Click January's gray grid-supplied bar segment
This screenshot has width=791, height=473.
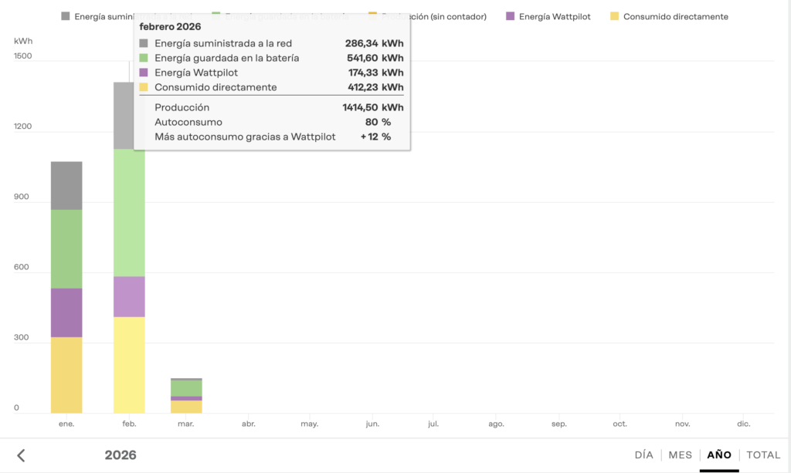[x=66, y=185]
